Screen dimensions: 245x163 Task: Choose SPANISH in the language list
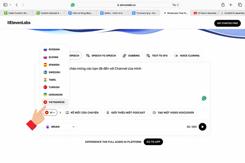55,65
